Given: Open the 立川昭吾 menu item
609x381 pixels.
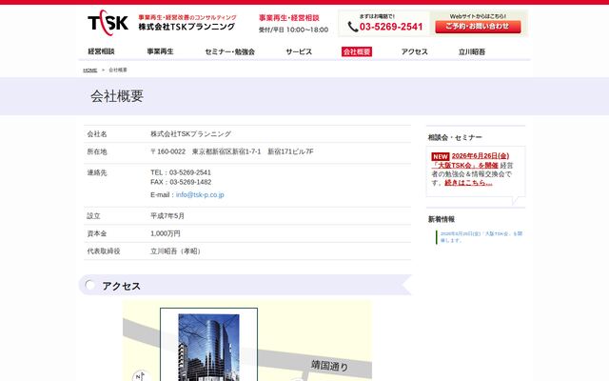Looking at the screenshot, I should tap(472, 51).
